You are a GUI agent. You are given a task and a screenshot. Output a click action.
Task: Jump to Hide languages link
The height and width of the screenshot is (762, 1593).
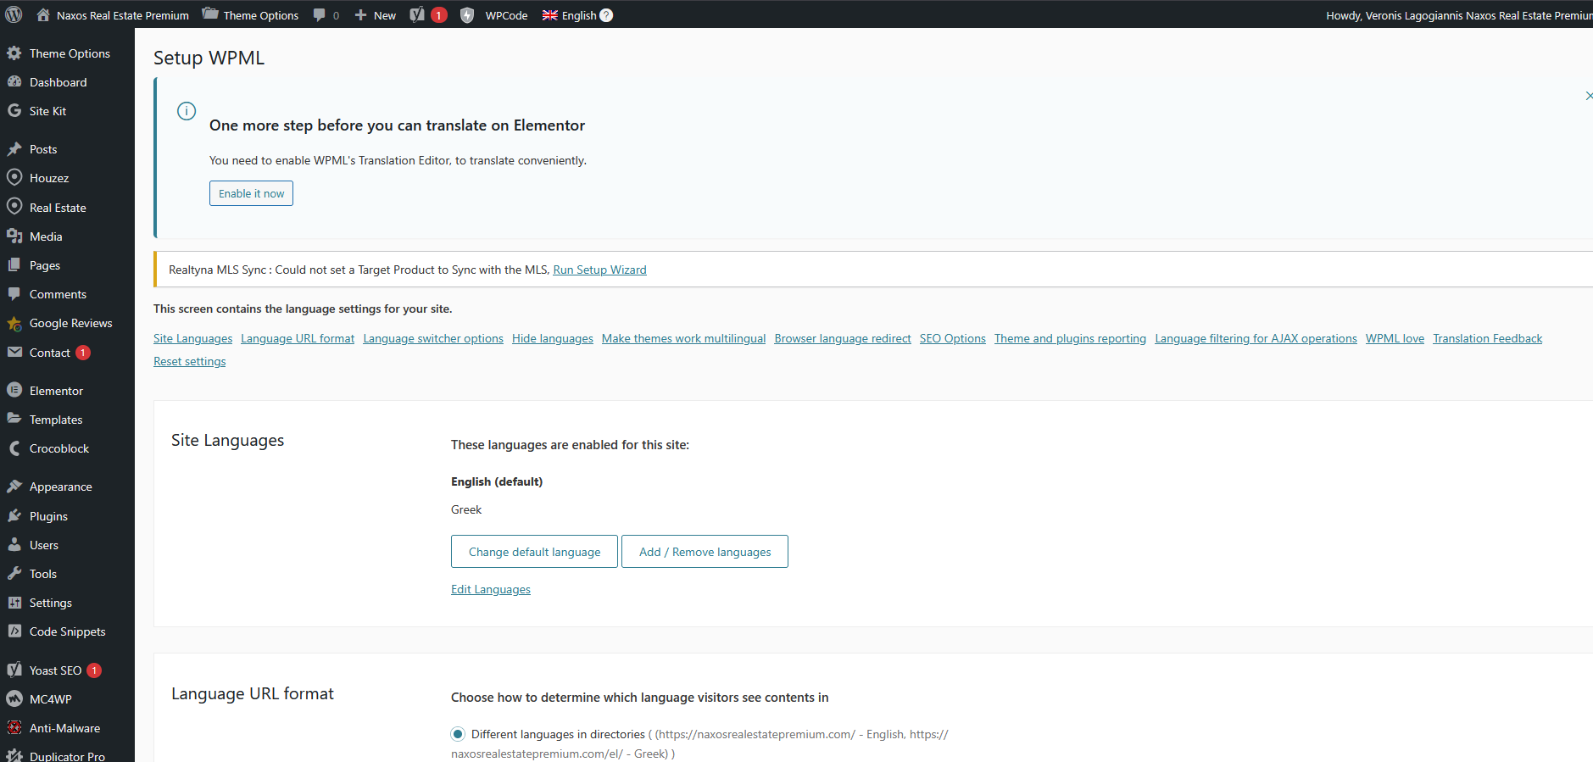(553, 338)
